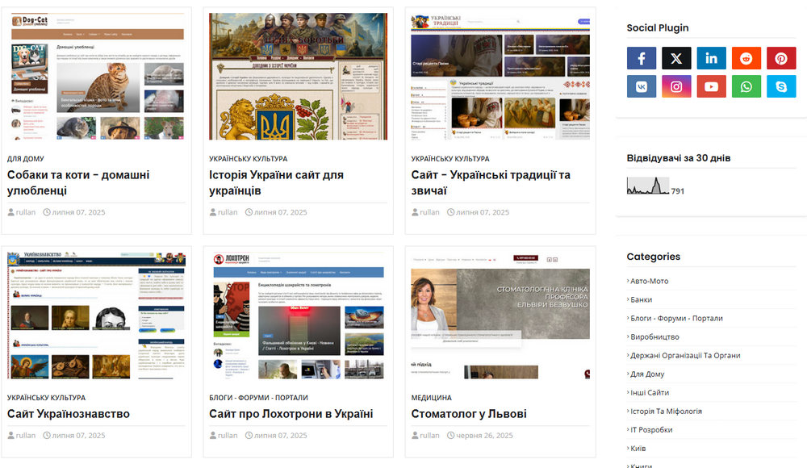
Task: Go to the Виробництво category
Action: (x=654, y=336)
